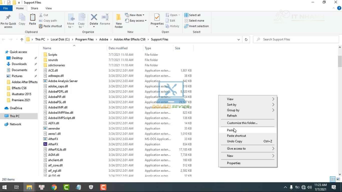Viewport: 342px width, 192px height.
Task: Open Chrome from the taskbar
Action: point(54,187)
